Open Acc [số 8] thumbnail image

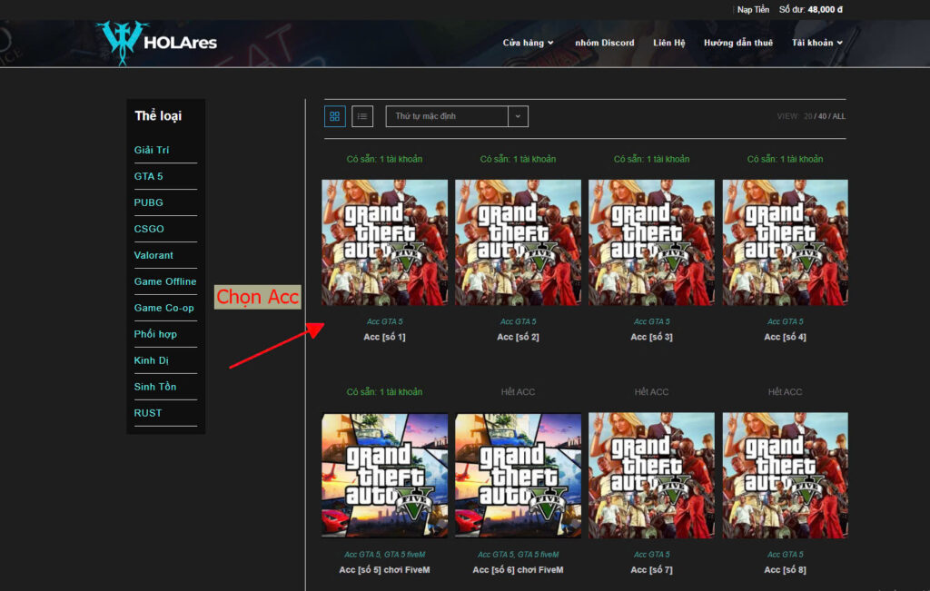click(786, 476)
